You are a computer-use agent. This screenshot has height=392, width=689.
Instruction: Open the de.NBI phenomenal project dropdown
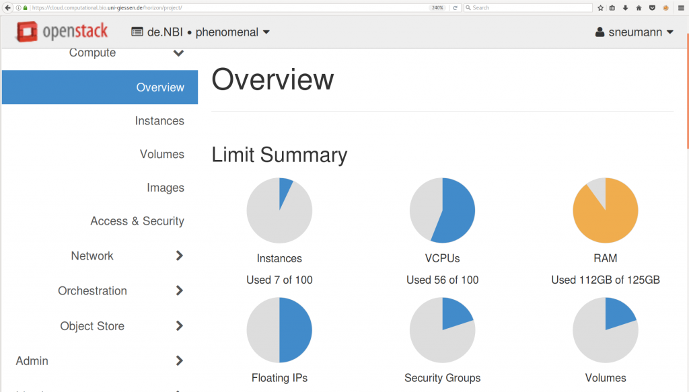(x=201, y=32)
